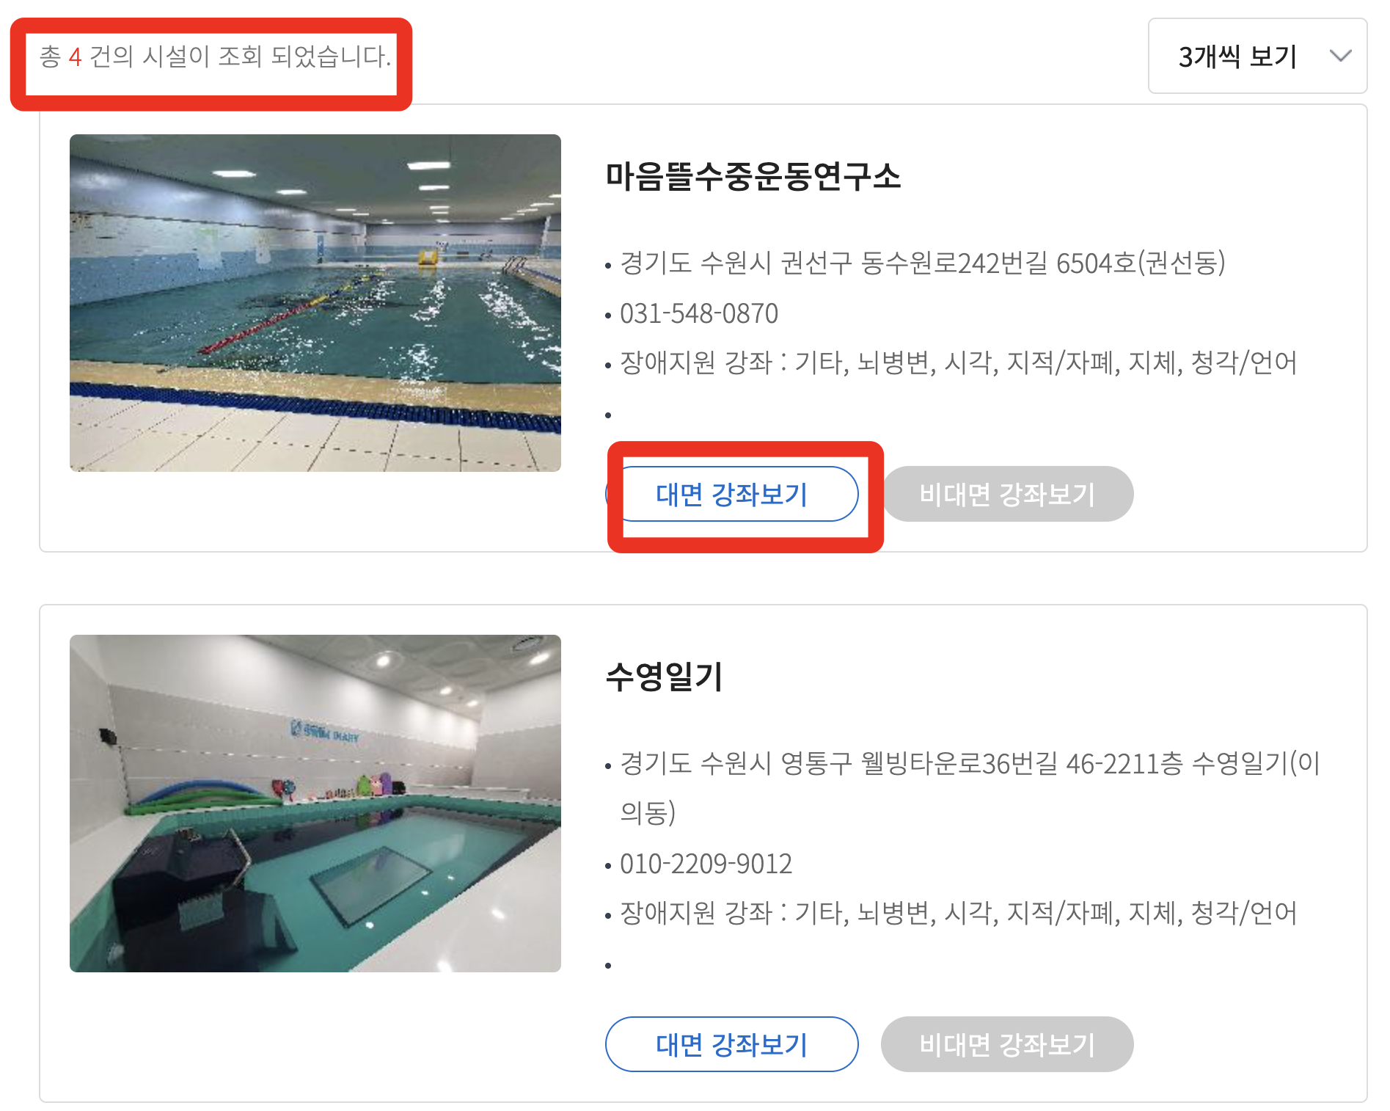Open the 마음뜰수중운동연구소 pool photo

click(315, 303)
